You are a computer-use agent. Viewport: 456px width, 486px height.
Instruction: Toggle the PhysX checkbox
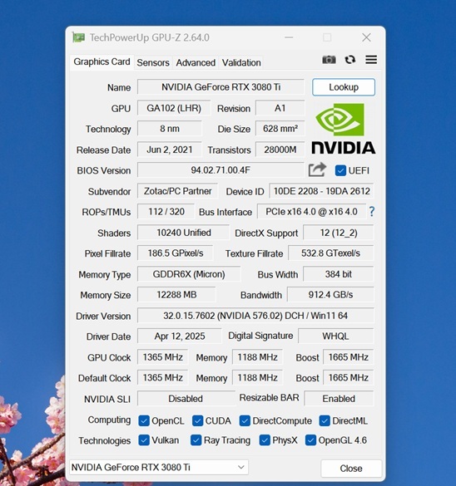pos(265,440)
